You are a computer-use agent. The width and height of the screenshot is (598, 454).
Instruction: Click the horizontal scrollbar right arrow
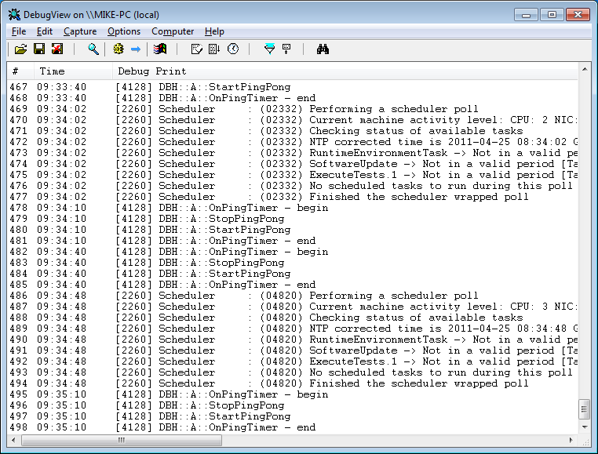571,440
